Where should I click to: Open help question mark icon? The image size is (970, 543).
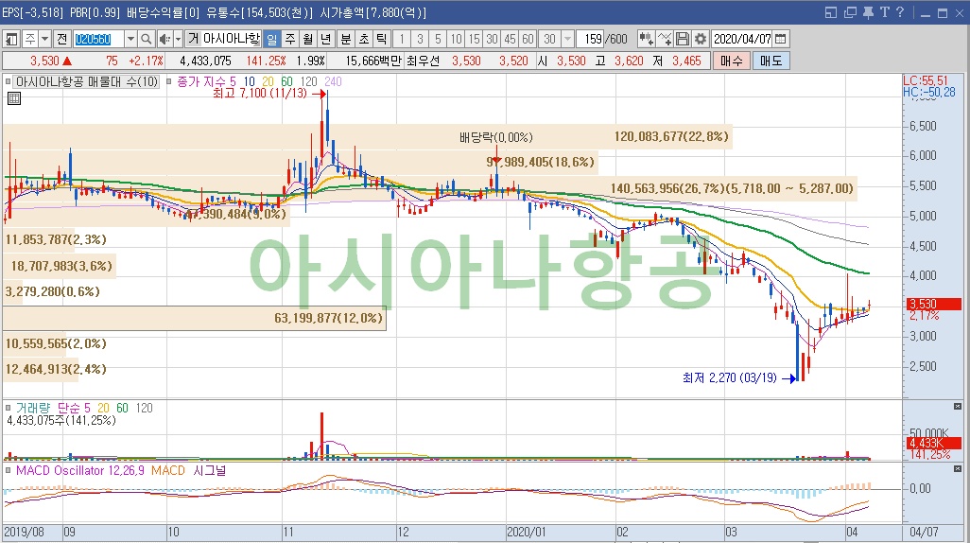900,12
